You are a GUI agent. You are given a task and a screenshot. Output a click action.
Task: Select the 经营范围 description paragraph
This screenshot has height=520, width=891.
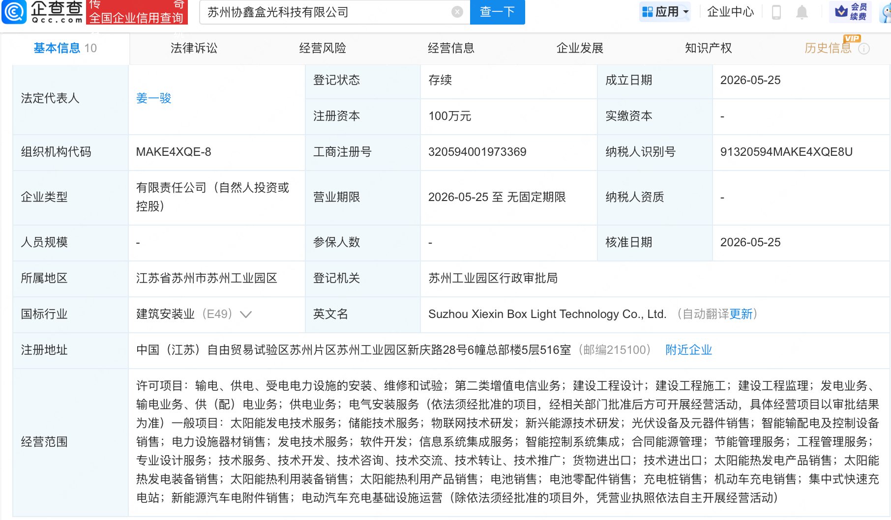coord(507,442)
